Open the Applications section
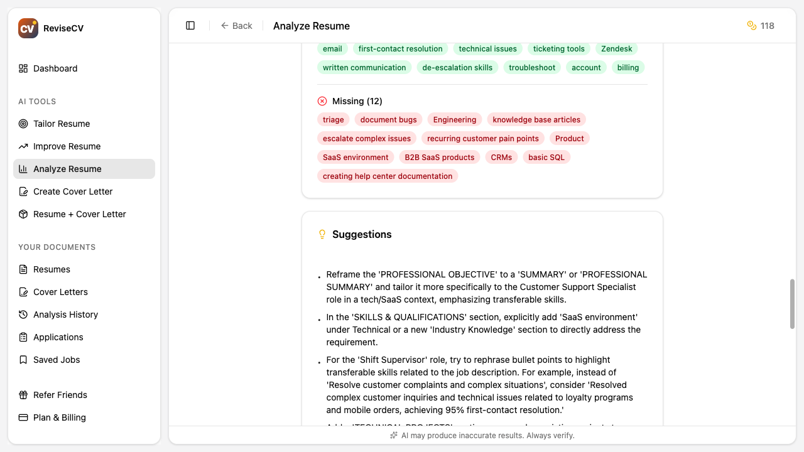 58,337
